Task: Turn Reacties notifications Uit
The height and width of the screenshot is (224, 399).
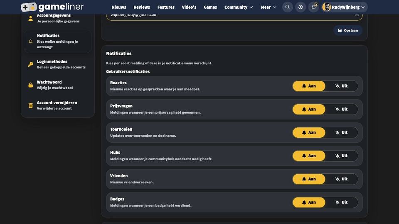Action: [x=342, y=86]
